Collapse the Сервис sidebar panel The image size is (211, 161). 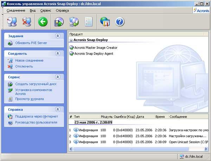click(58, 77)
